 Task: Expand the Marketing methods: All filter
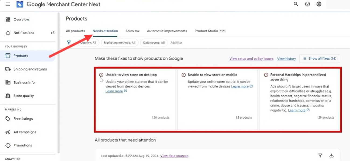coord(120,43)
